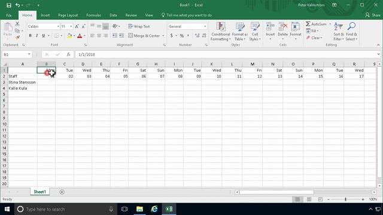Toggle middle vertical alignment
Viewport: 383px width, 215px height.
click(99, 26)
